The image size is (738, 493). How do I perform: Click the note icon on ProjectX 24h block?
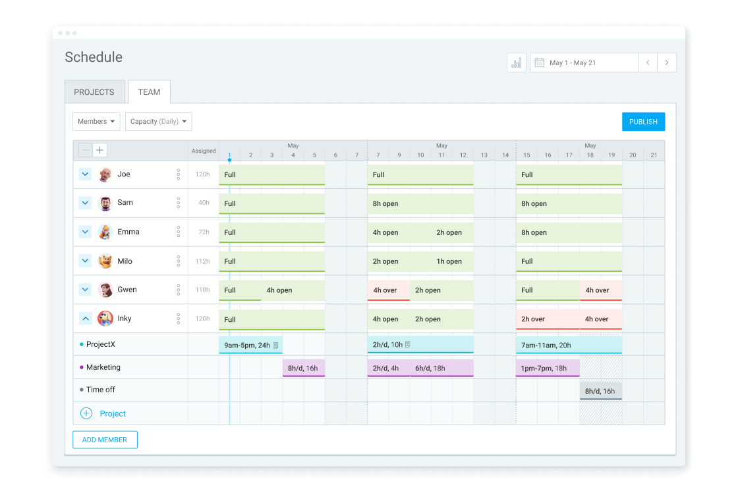(276, 345)
